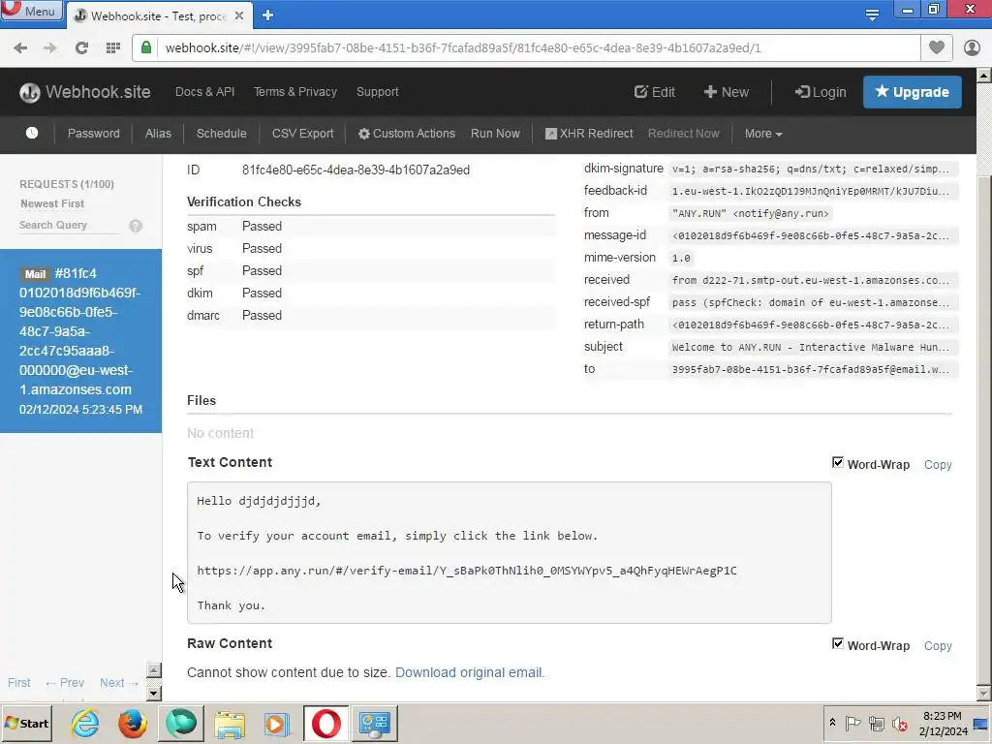This screenshot has width=992, height=744.
Task: Click the muted volume tray icon
Action: 899,723
